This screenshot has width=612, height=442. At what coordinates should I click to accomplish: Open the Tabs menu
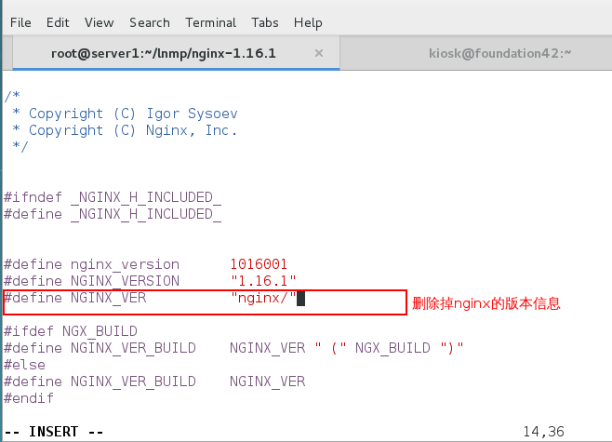pyautogui.click(x=265, y=22)
